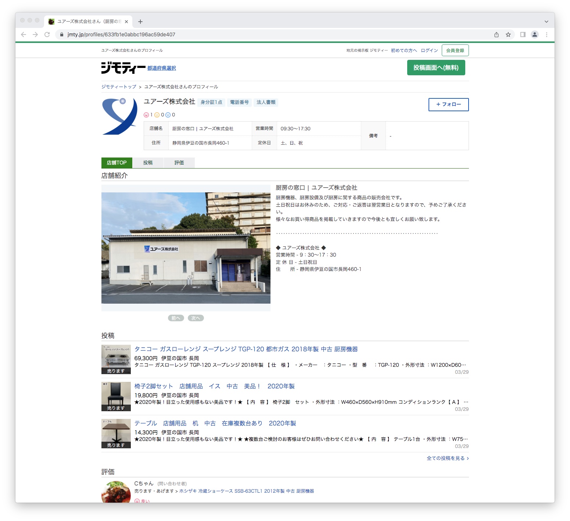Click the 次へ slideshow button
Image resolution: width=570 pixels, height=521 pixels.
click(196, 318)
